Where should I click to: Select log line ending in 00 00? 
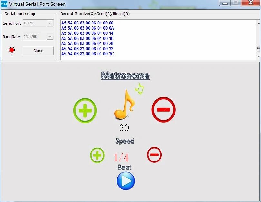(x=87, y=23)
